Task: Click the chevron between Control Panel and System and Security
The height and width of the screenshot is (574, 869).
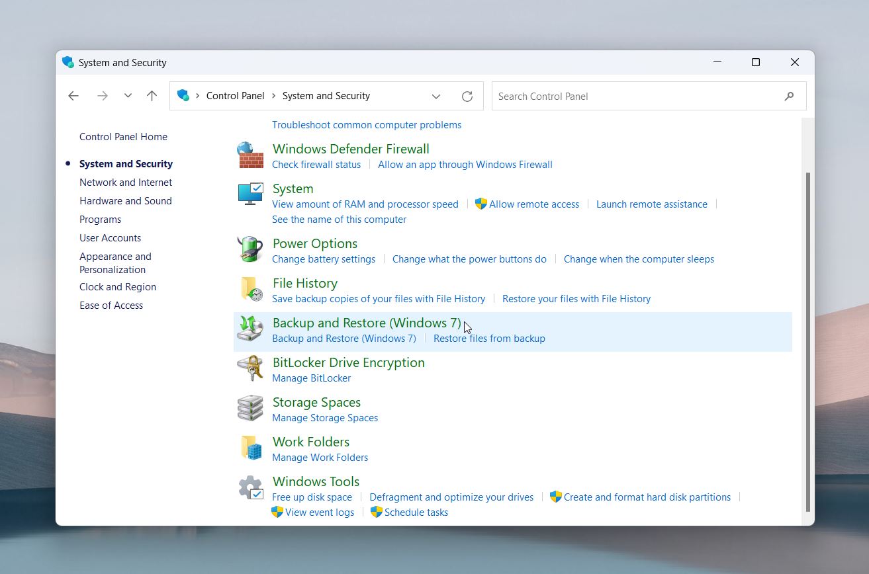Action: tap(273, 96)
